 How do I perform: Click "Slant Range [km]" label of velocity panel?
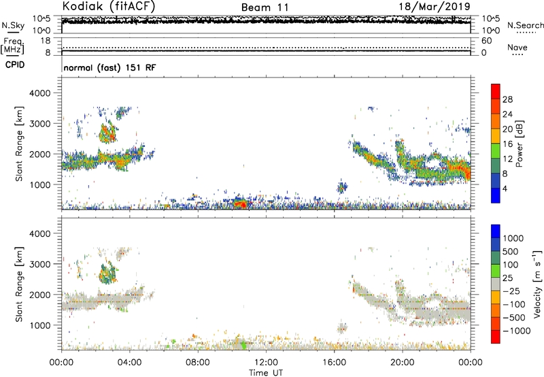click(19, 284)
